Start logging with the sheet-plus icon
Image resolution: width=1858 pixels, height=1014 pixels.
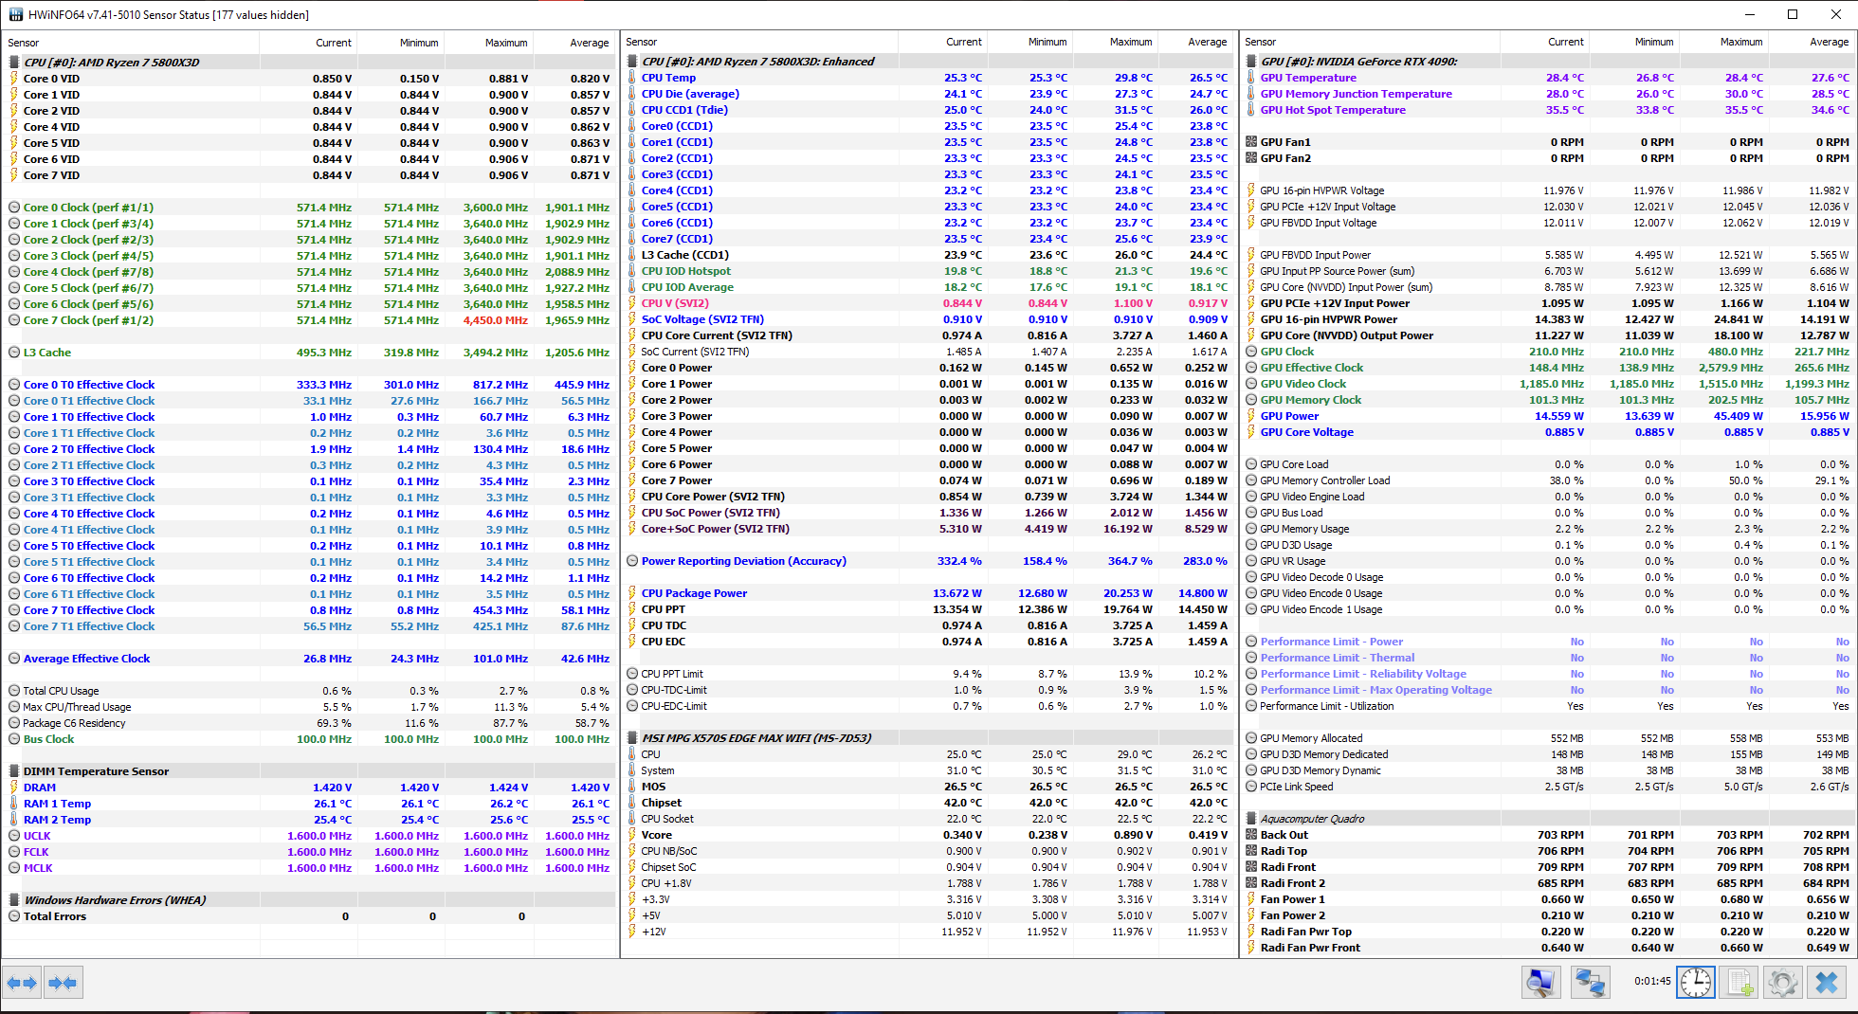click(x=1740, y=982)
